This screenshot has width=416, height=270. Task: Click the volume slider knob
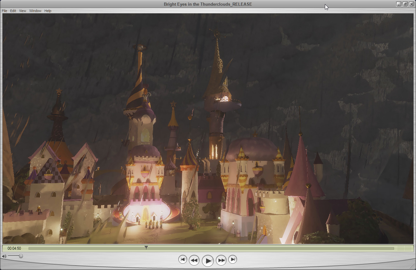pos(21,256)
